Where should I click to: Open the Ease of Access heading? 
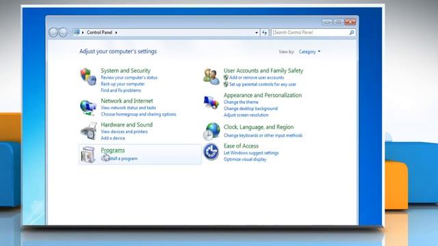click(x=241, y=146)
